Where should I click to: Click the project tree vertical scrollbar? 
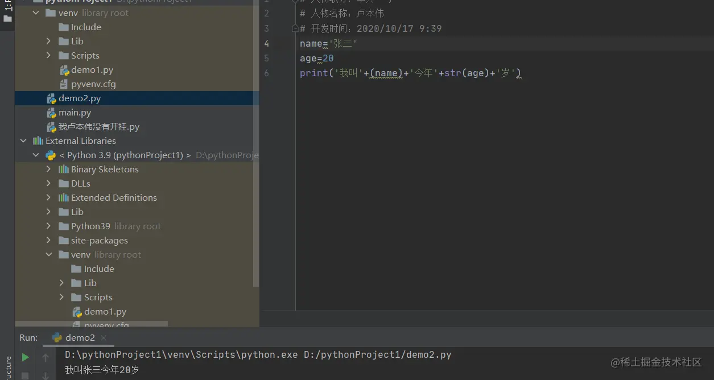256,142
